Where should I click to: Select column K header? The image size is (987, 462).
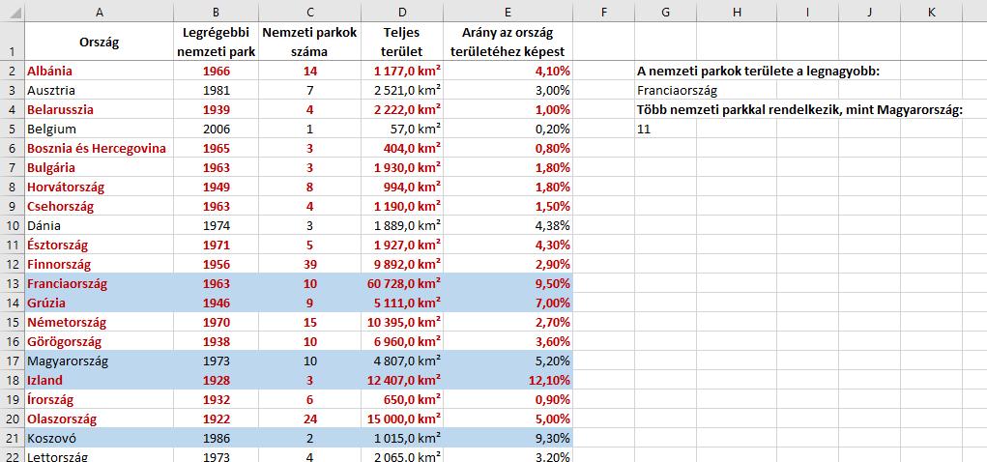932,12
